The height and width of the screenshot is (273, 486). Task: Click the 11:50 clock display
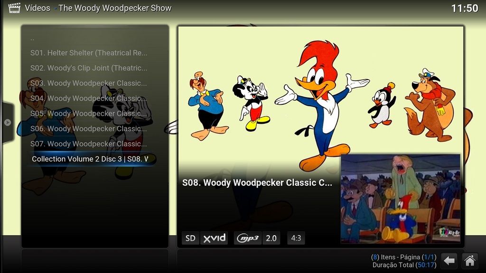465,9
